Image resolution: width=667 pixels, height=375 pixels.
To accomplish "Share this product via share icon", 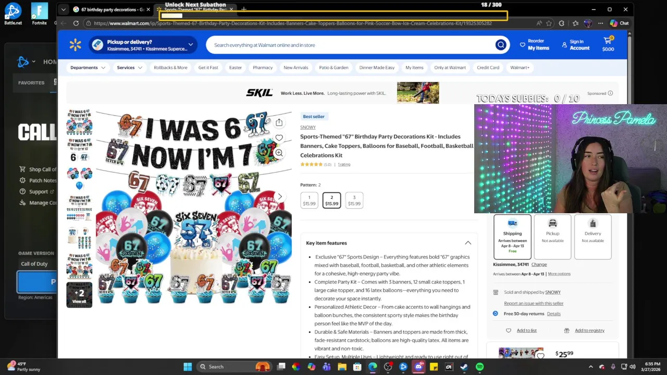I will pos(279,122).
